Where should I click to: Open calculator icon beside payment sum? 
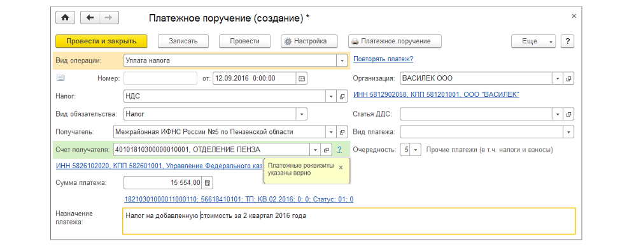click(208, 183)
